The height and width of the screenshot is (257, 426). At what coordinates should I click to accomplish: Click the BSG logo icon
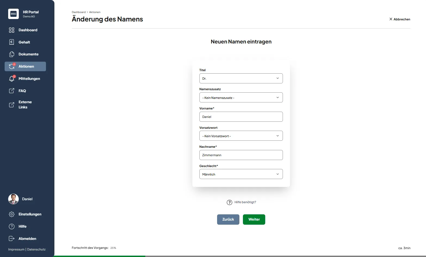pos(13,14)
